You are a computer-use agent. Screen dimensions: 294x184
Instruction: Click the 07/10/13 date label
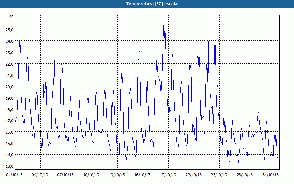(65, 175)
